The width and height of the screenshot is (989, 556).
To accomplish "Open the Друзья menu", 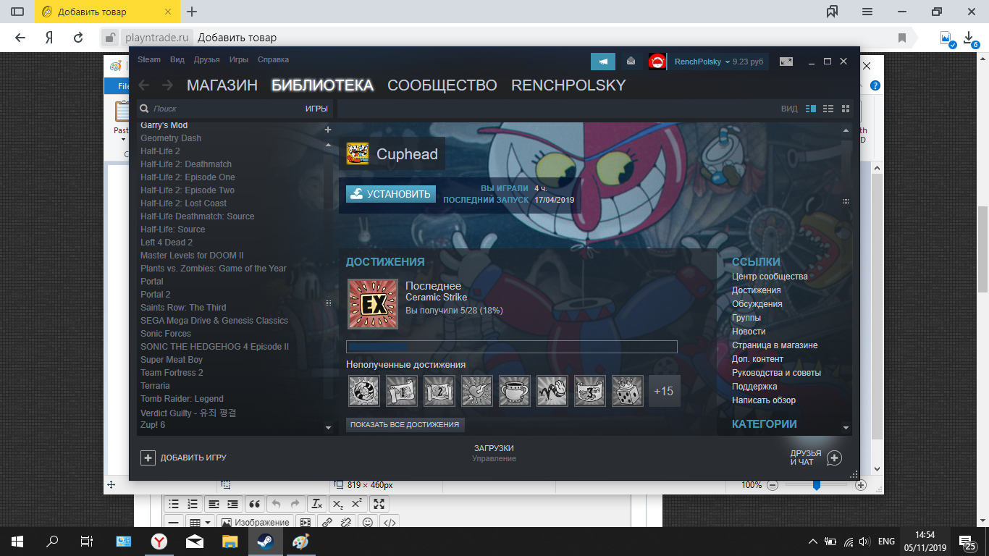I will [207, 59].
